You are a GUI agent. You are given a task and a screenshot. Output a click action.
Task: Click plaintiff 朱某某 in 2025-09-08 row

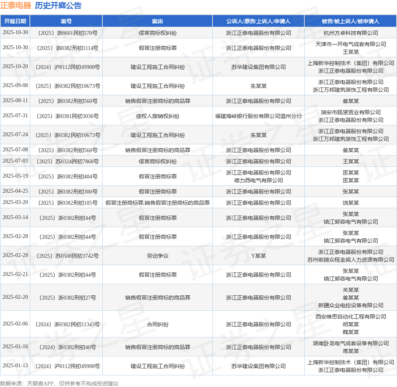(259, 86)
